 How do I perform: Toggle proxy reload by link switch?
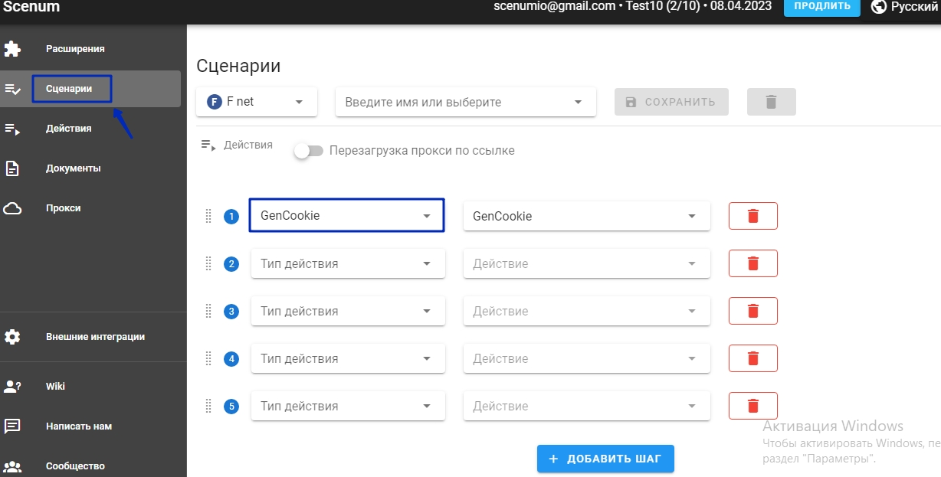pos(309,151)
